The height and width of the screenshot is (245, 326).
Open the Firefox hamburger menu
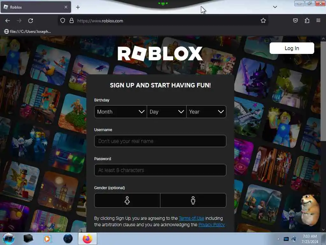318,20
